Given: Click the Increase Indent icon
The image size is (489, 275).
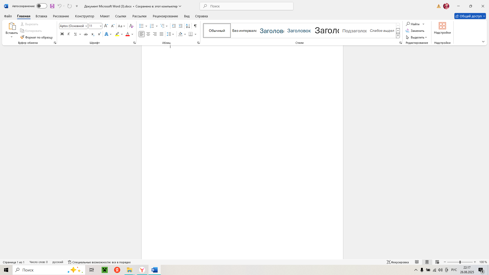Looking at the screenshot, I should (x=181, y=26).
